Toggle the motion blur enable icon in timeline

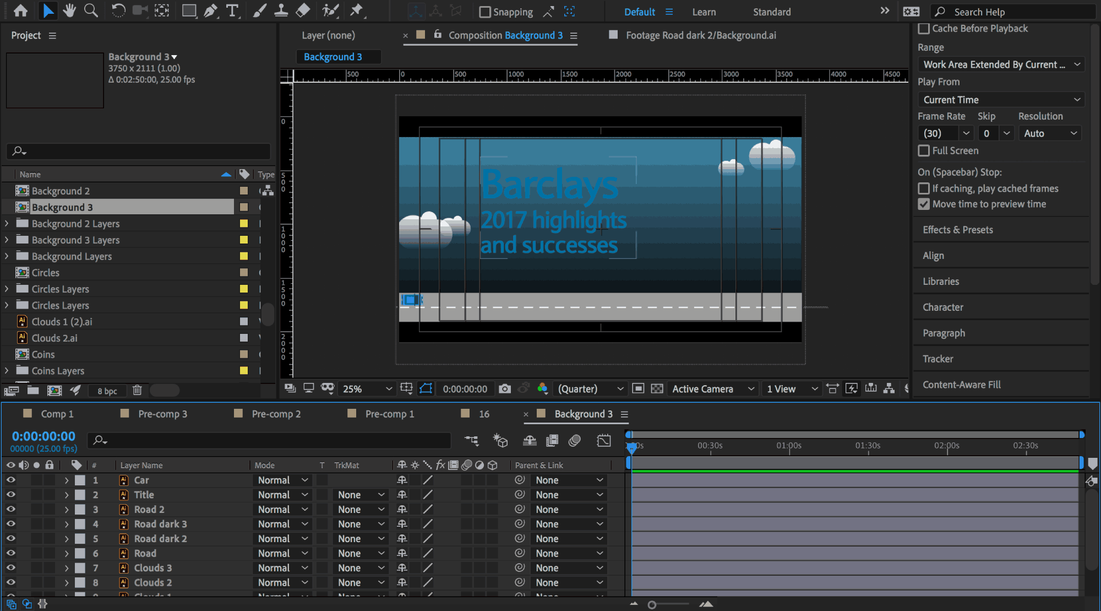point(575,440)
